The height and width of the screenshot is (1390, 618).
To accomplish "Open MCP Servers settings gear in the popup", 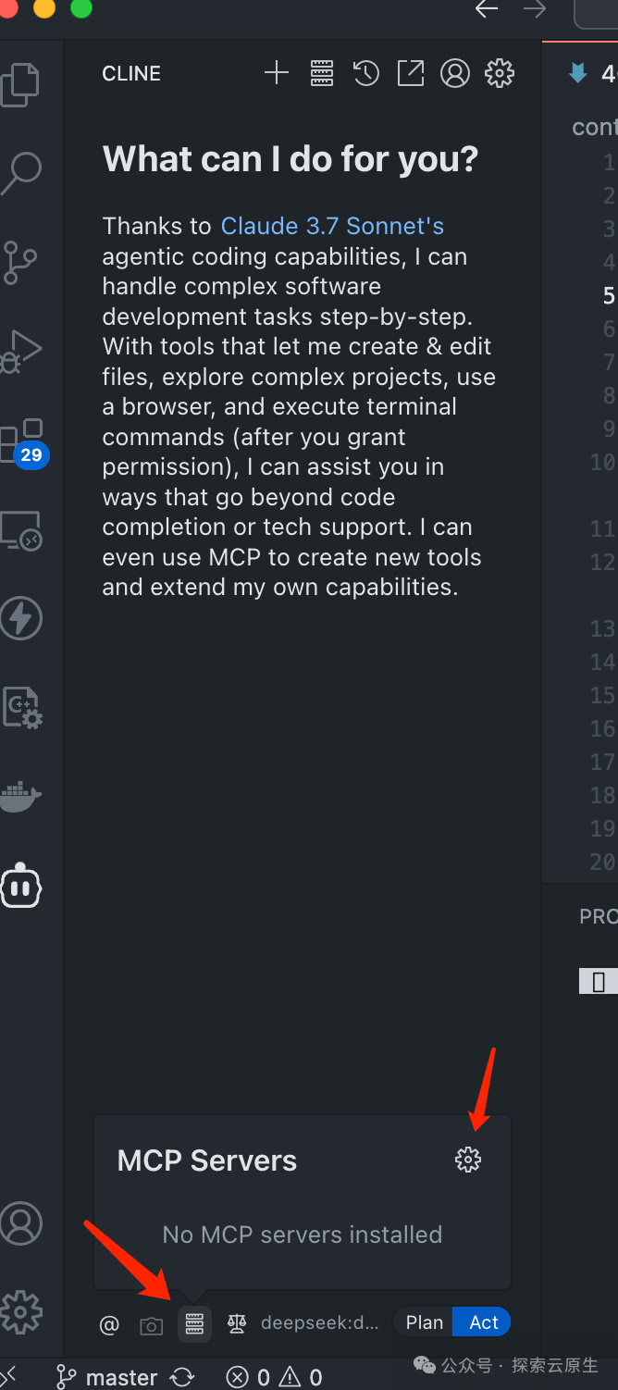I will tap(468, 1159).
